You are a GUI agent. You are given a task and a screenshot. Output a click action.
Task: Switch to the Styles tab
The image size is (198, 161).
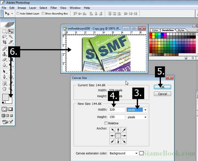pos(181,30)
